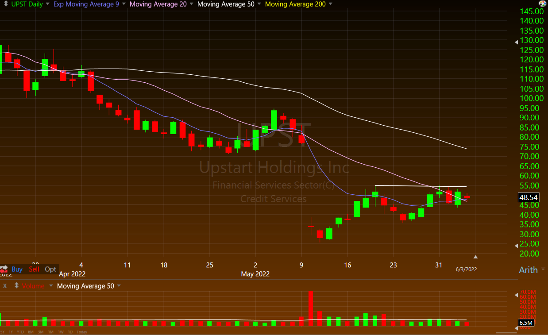Click the 6/3/2022 date label

coord(467,269)
